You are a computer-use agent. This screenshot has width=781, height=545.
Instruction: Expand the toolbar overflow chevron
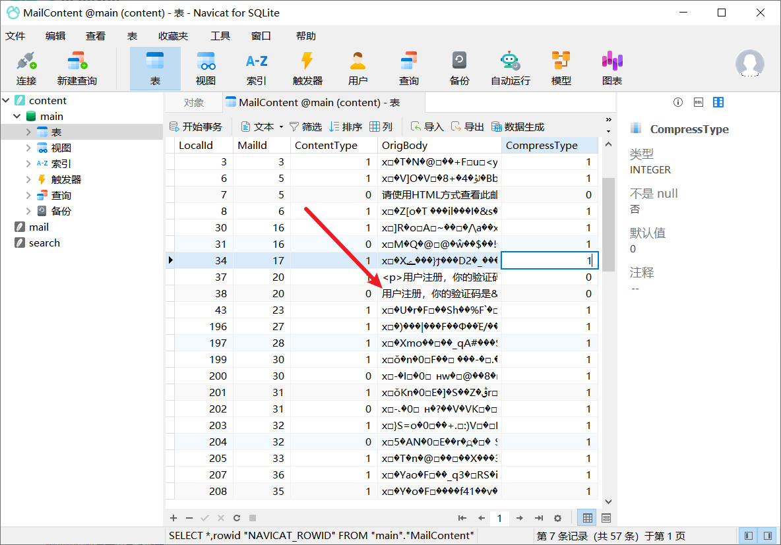point(608,119)
